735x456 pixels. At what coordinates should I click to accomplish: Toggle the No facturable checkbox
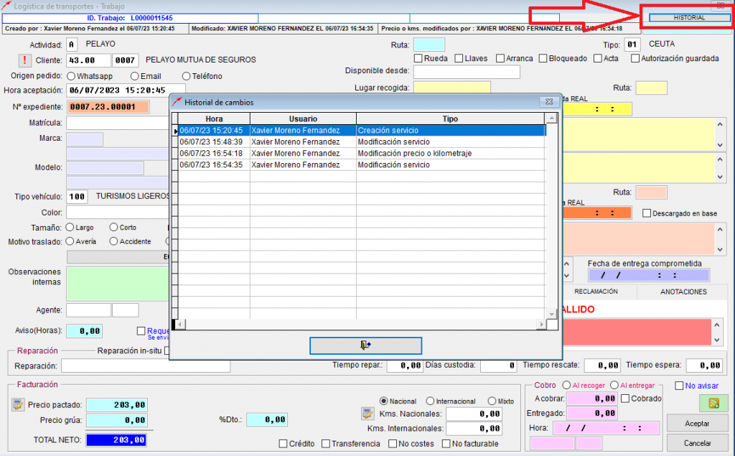446,444
